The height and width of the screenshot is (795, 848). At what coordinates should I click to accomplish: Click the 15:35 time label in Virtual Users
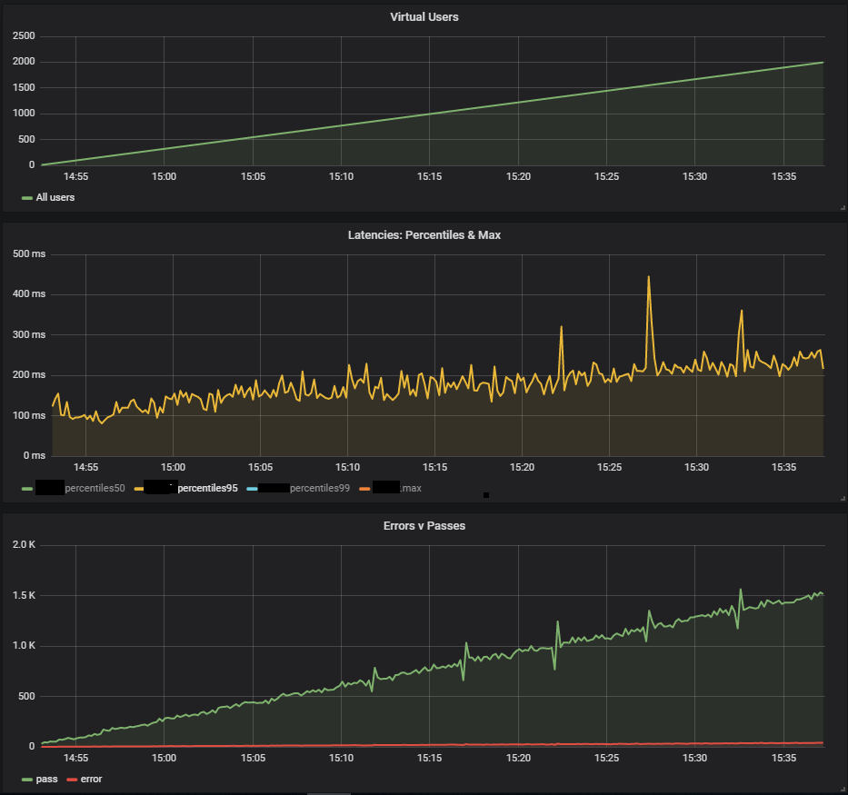click(783, 177)
